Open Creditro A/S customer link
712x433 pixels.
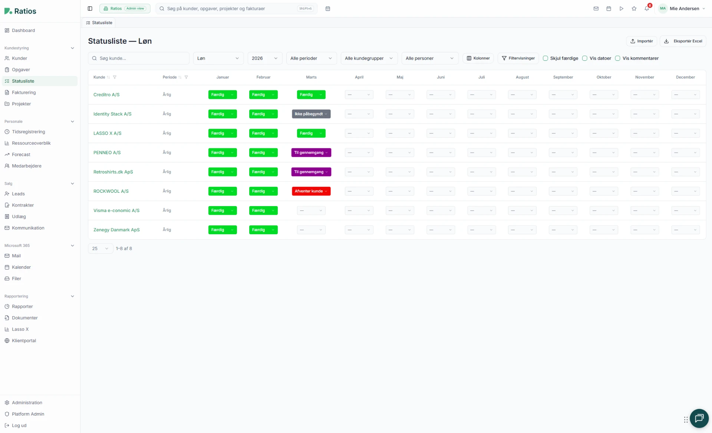106,95
